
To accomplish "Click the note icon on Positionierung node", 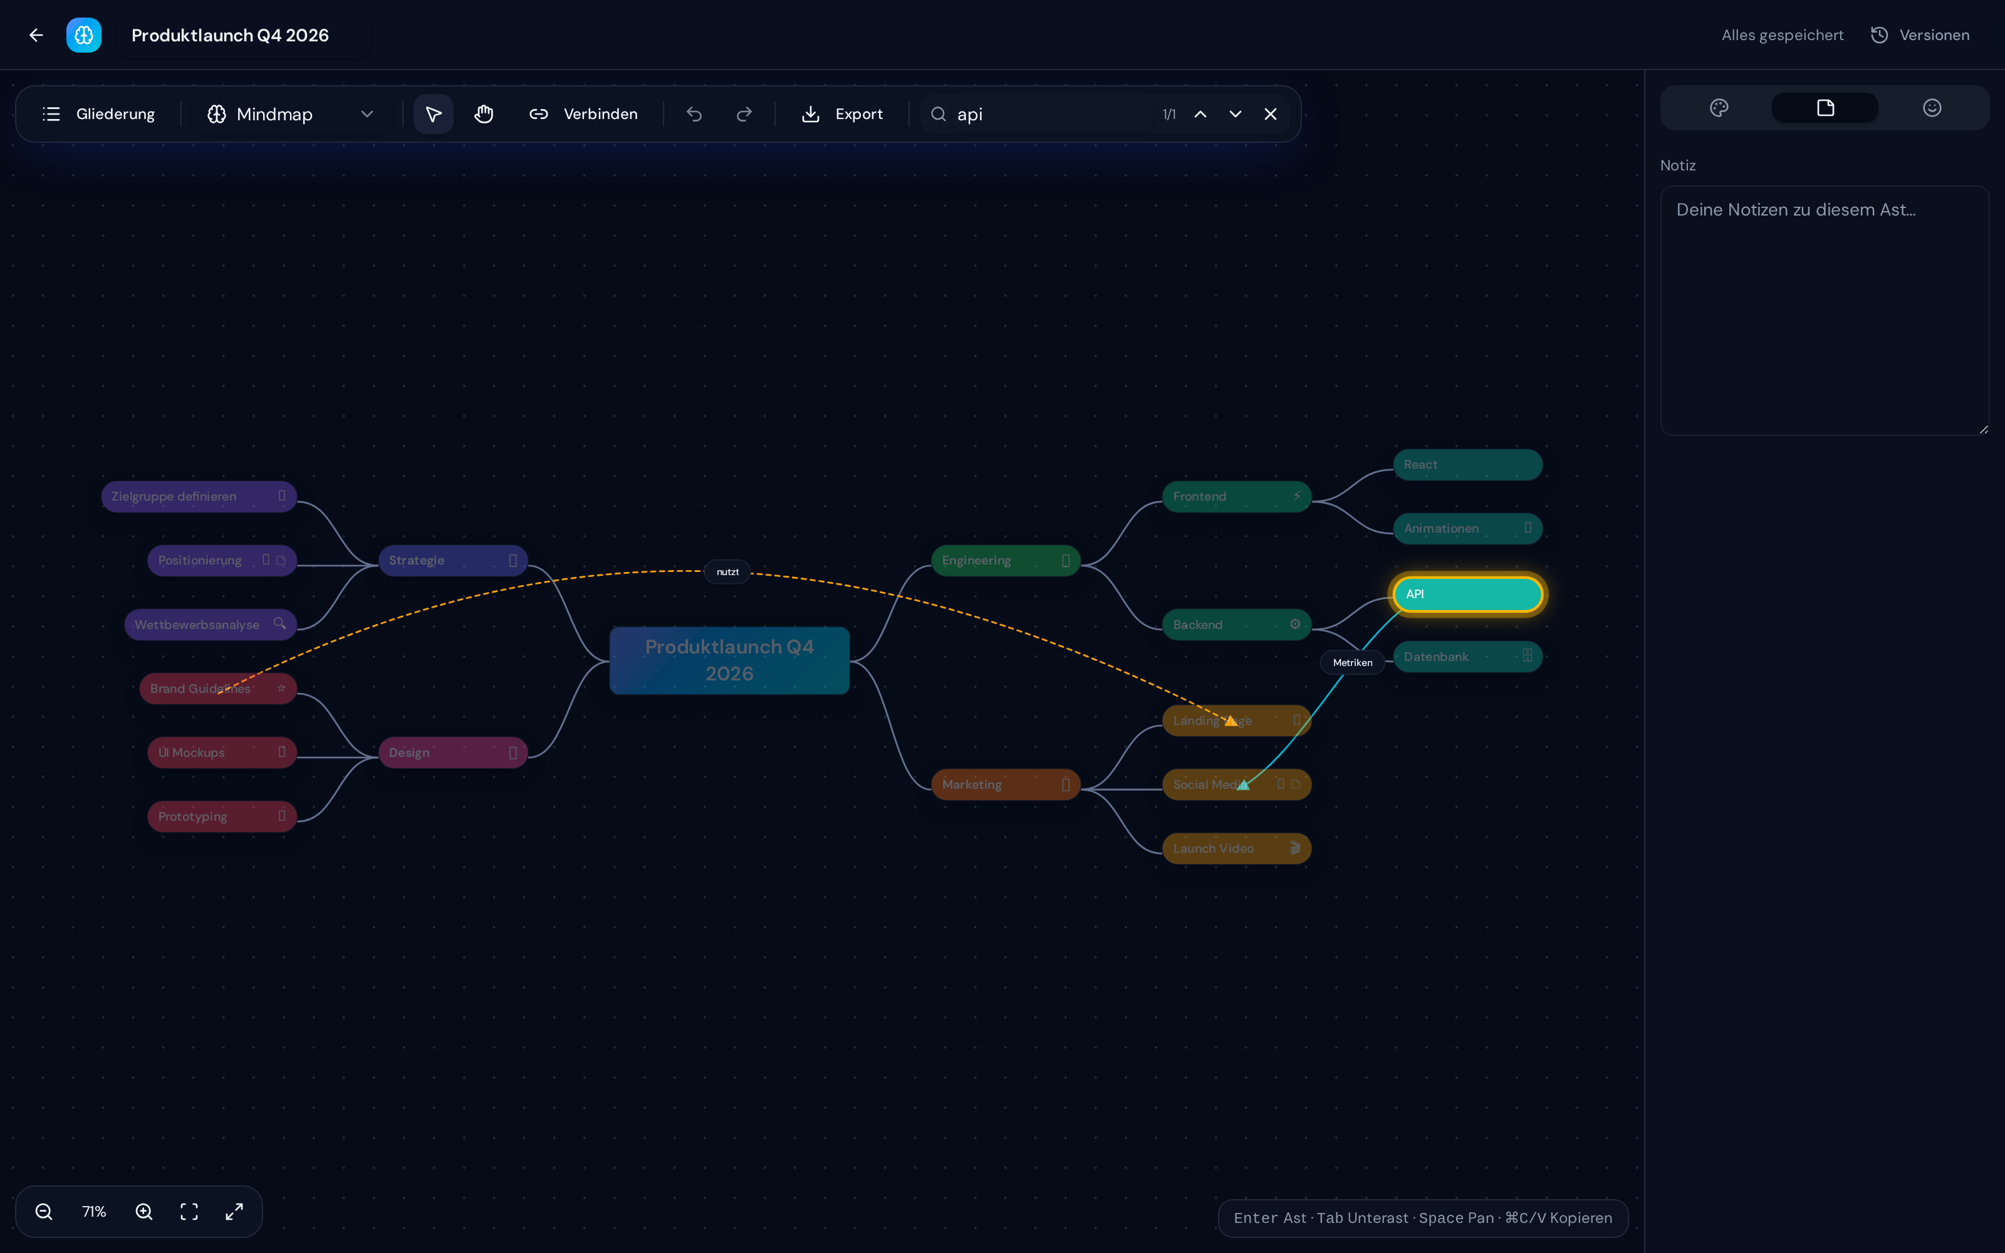I will 281,561.
